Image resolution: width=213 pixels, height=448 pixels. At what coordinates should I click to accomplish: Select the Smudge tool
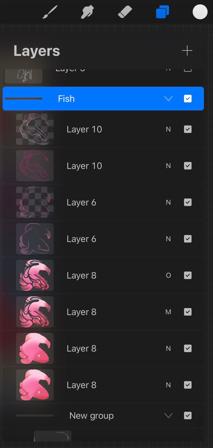pyautogui.click(x=87, y=12)
